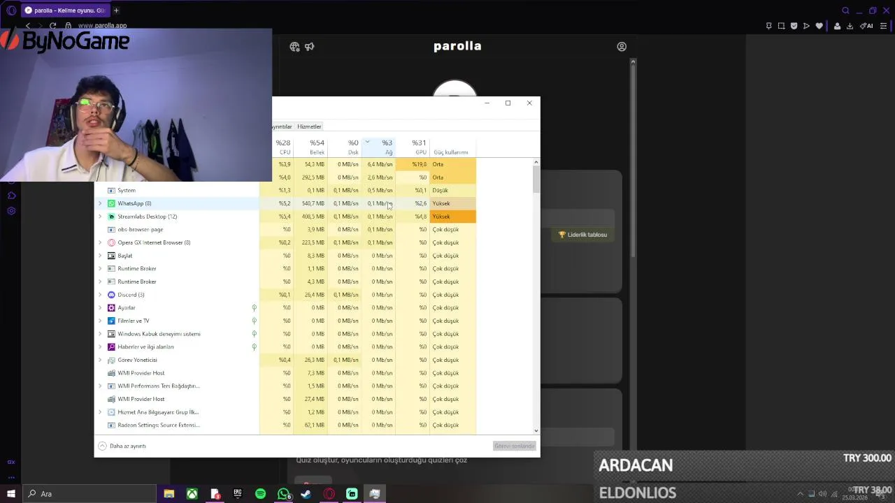The width and height of the screenshot is (895, 503).
Task: Click the heart bookmark icon in address bar
Action: pyautogui.click(x=819, y=26)
